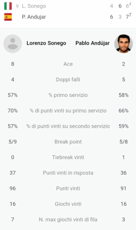Click the third set tiebreak score 7
Image resolution: width=136 pixels, height=230 pixels.
click(x=130, y=15)
